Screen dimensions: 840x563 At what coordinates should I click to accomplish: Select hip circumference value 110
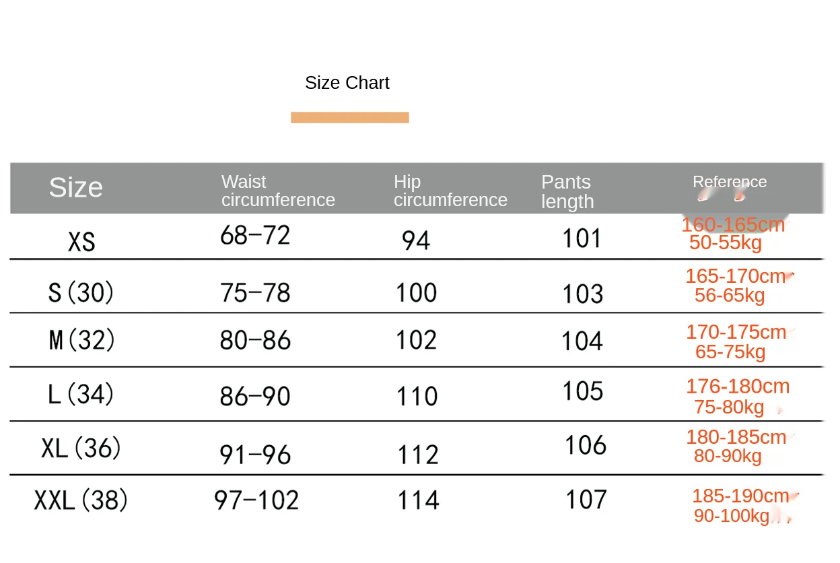(417, 397)
